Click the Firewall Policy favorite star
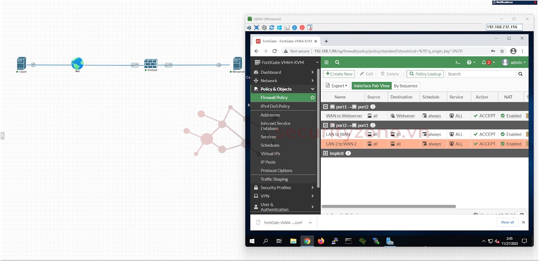The height and width of the screenshot is (261, 539). [312, 97]
